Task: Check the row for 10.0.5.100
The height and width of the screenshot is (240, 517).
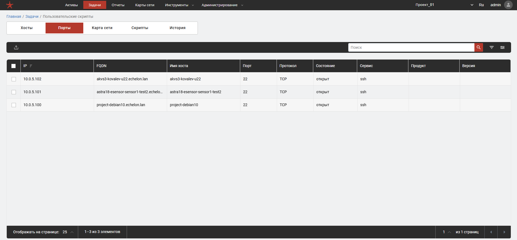Action: (x=14, y=105)
